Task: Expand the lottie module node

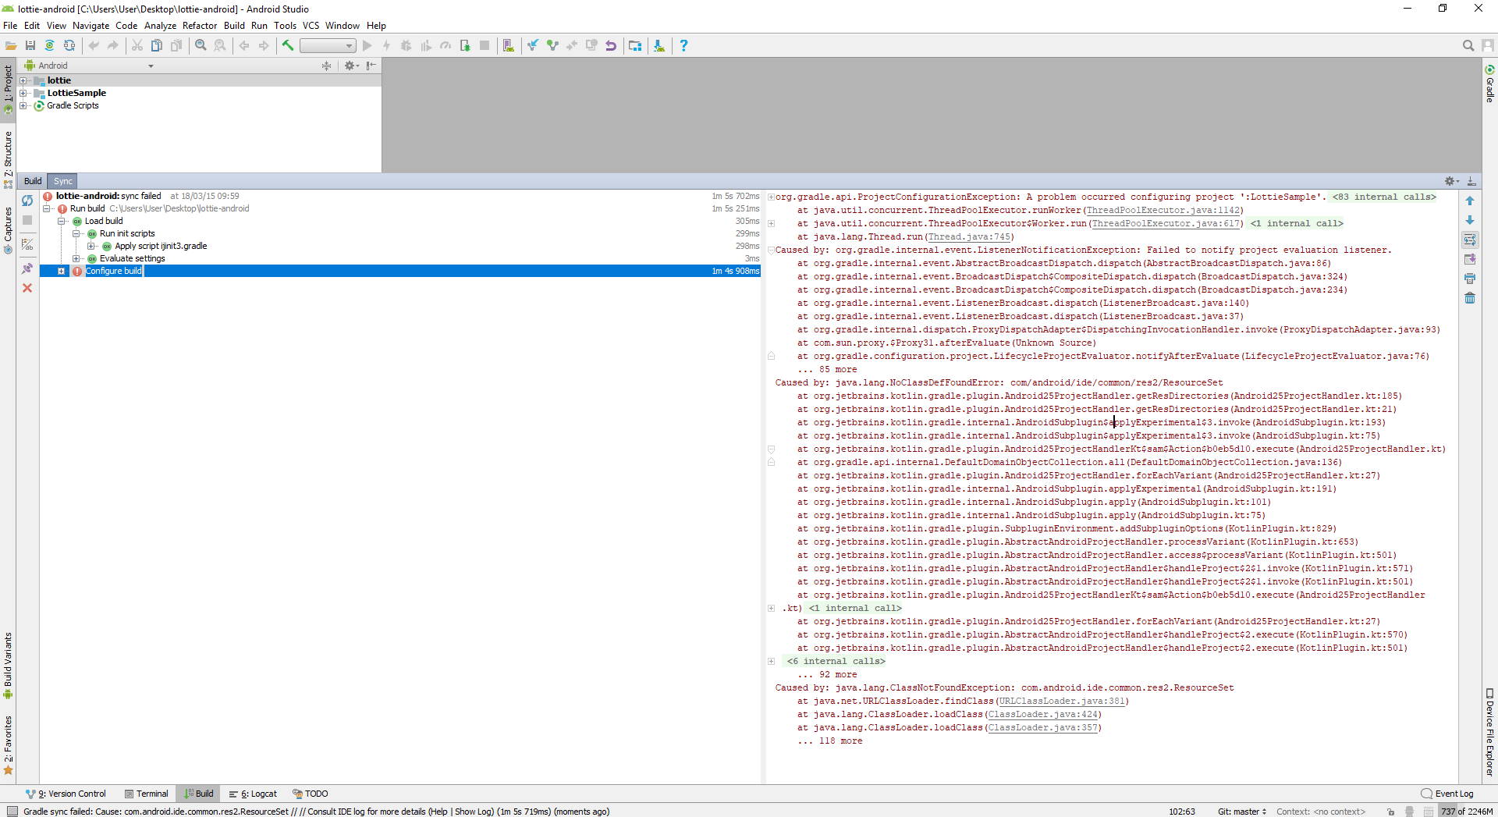Action: pos(23,80)
